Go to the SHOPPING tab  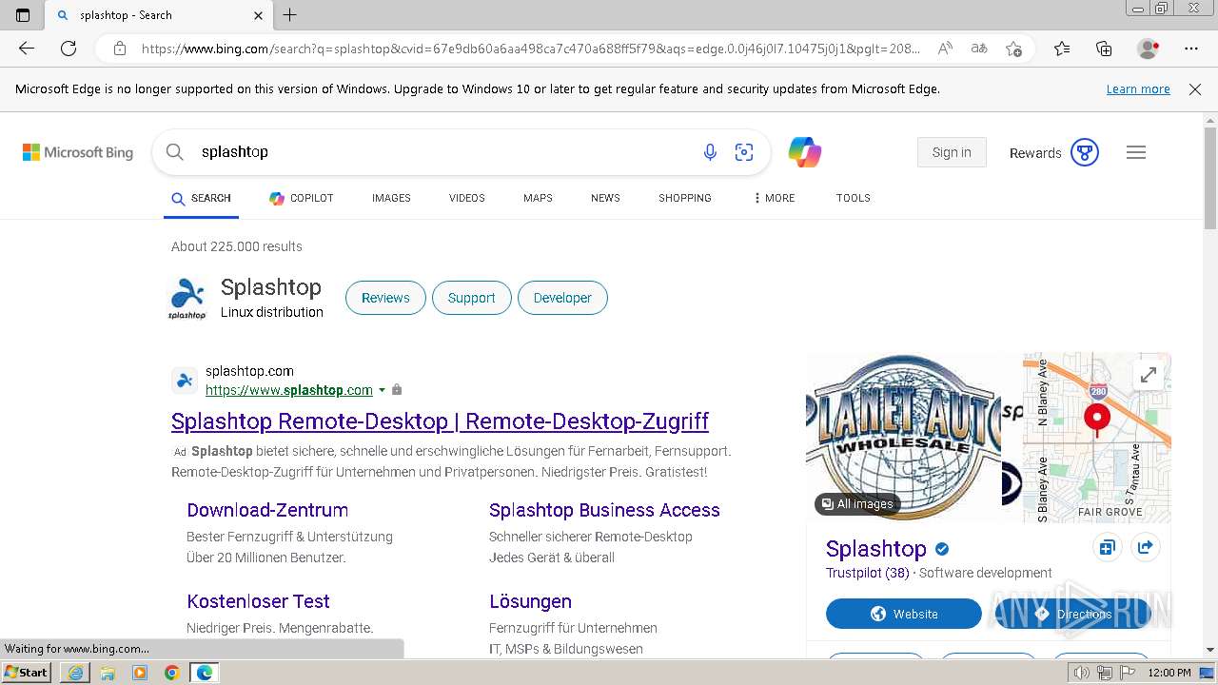(685, 198)
